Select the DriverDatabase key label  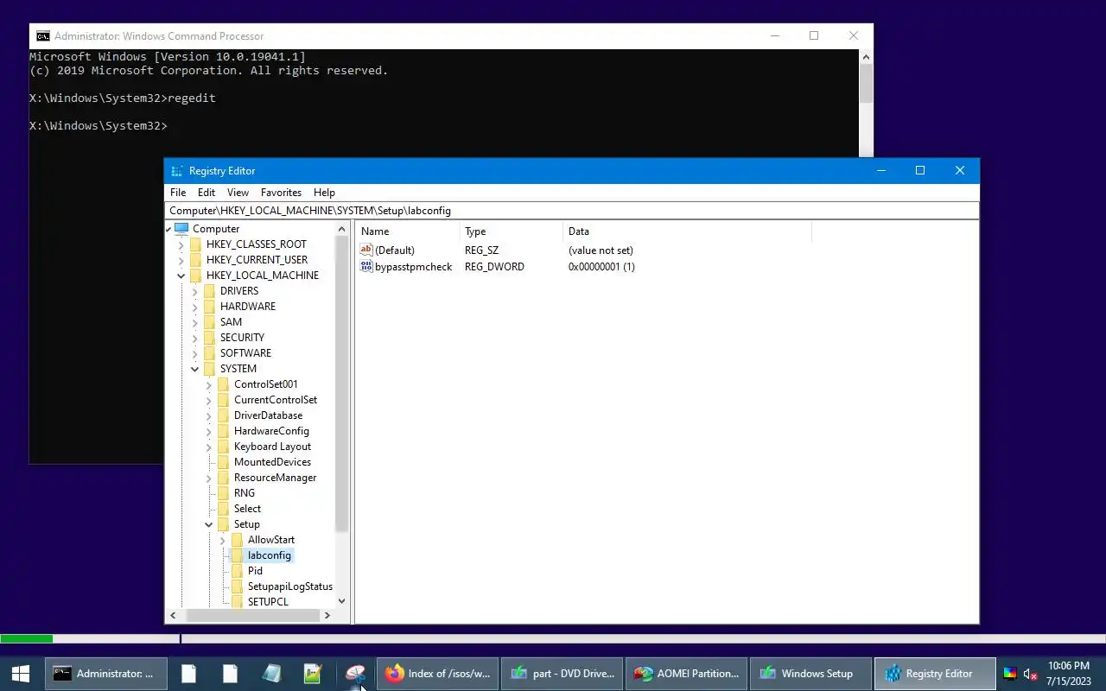coord(268,415)
